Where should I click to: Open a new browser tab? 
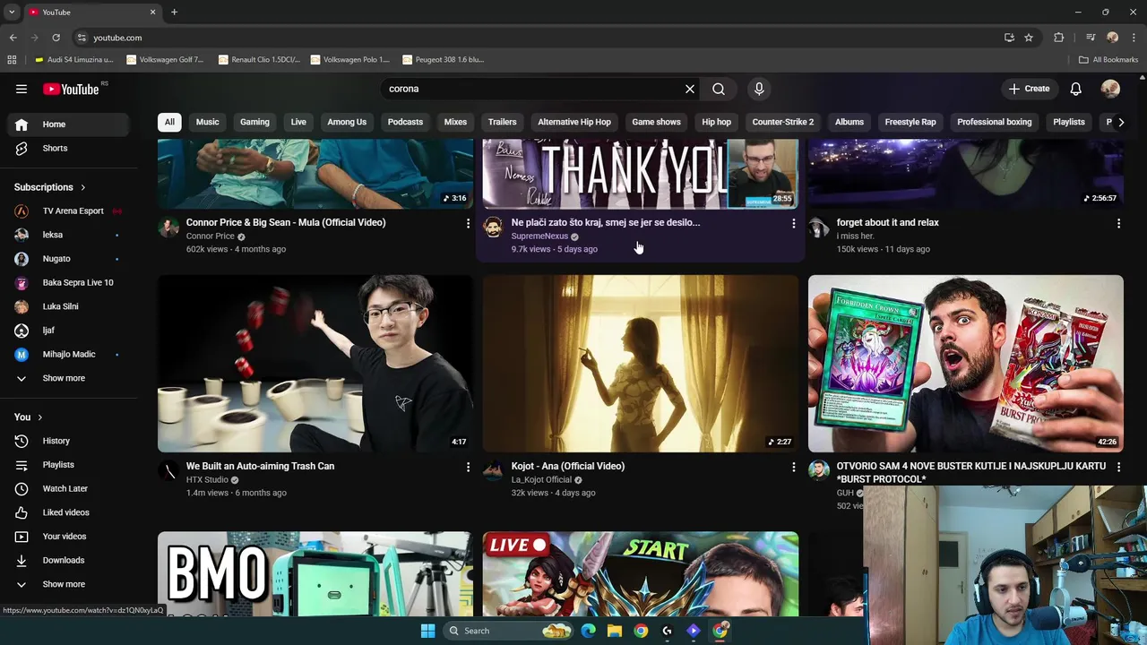click(174, 12)
